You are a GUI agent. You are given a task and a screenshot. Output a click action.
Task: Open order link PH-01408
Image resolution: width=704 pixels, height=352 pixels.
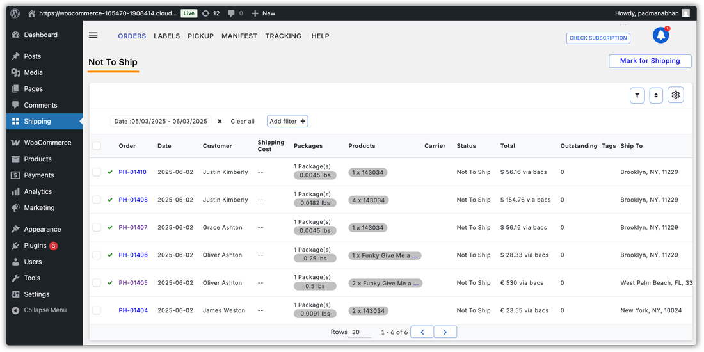(x=133, y=200)
